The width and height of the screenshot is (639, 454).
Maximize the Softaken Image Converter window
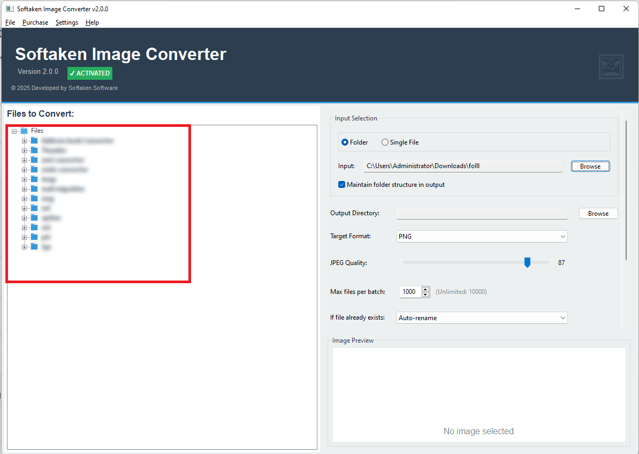(x=602, y=9)
